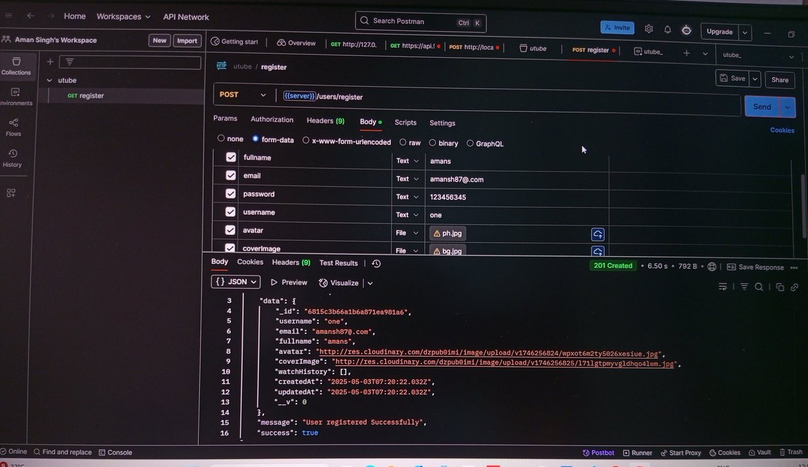Collapse the utube collection
808x467 pixels.
tap(49, 80)
